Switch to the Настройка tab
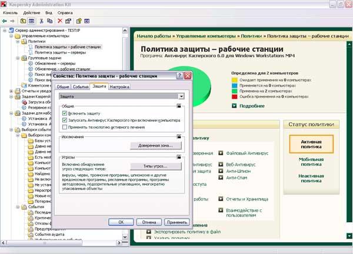The image size is (353, 254). coord(119,86)
